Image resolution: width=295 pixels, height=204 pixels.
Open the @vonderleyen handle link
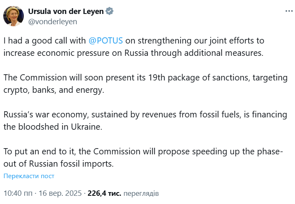point(52,21)
